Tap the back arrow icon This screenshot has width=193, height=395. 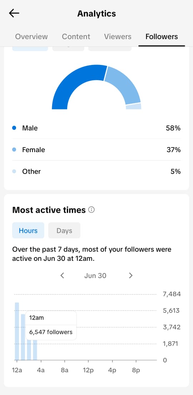tap(14, 13)
